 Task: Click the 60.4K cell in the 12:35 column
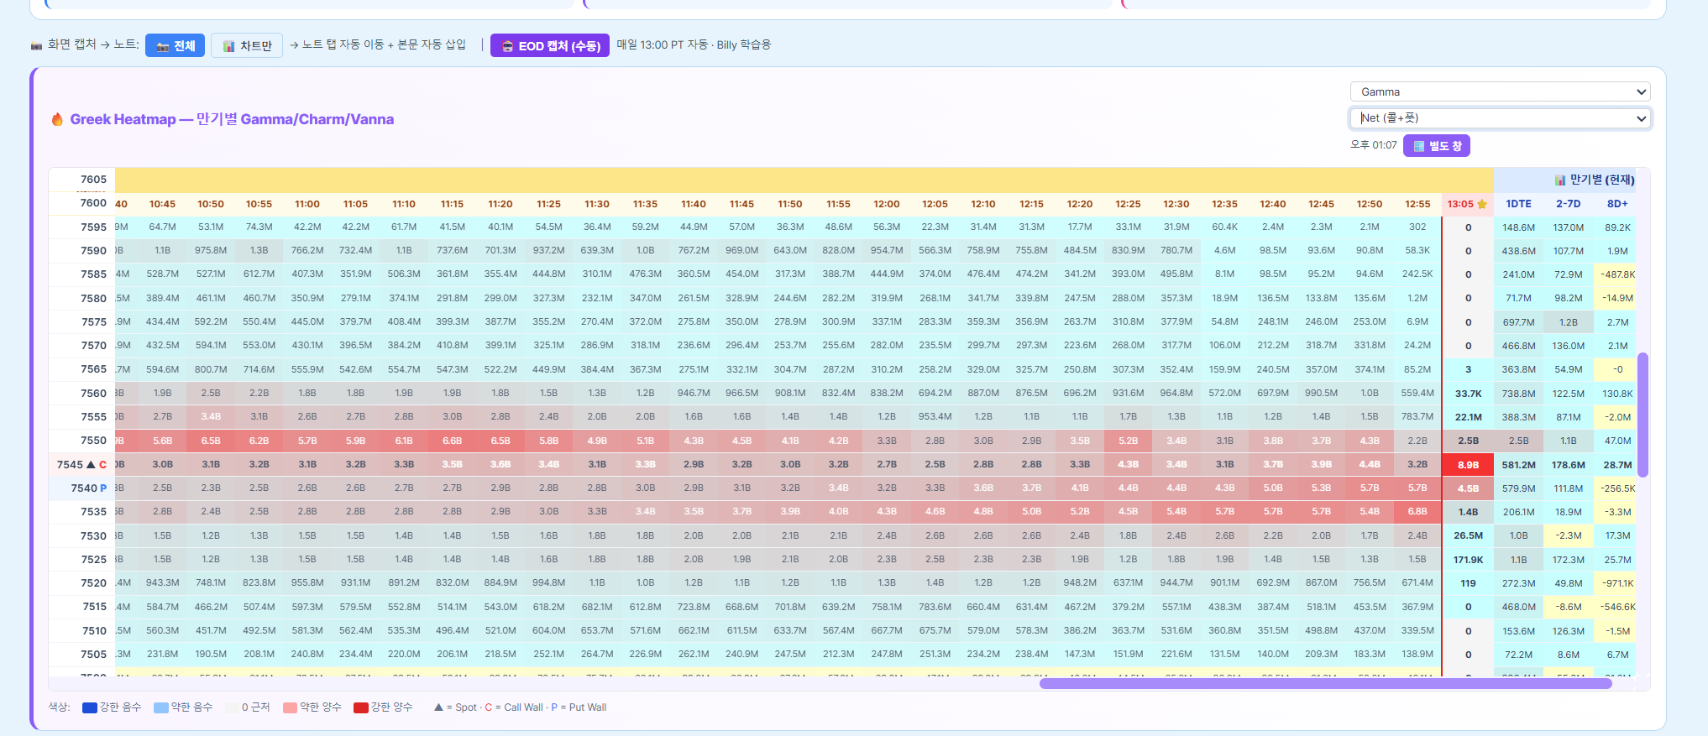(x=1224, y=227)
